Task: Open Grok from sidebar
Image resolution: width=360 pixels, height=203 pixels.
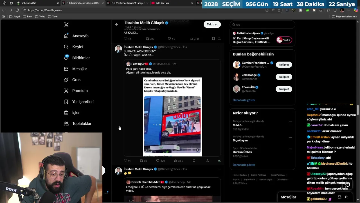Action: click(x=72, y=80)
